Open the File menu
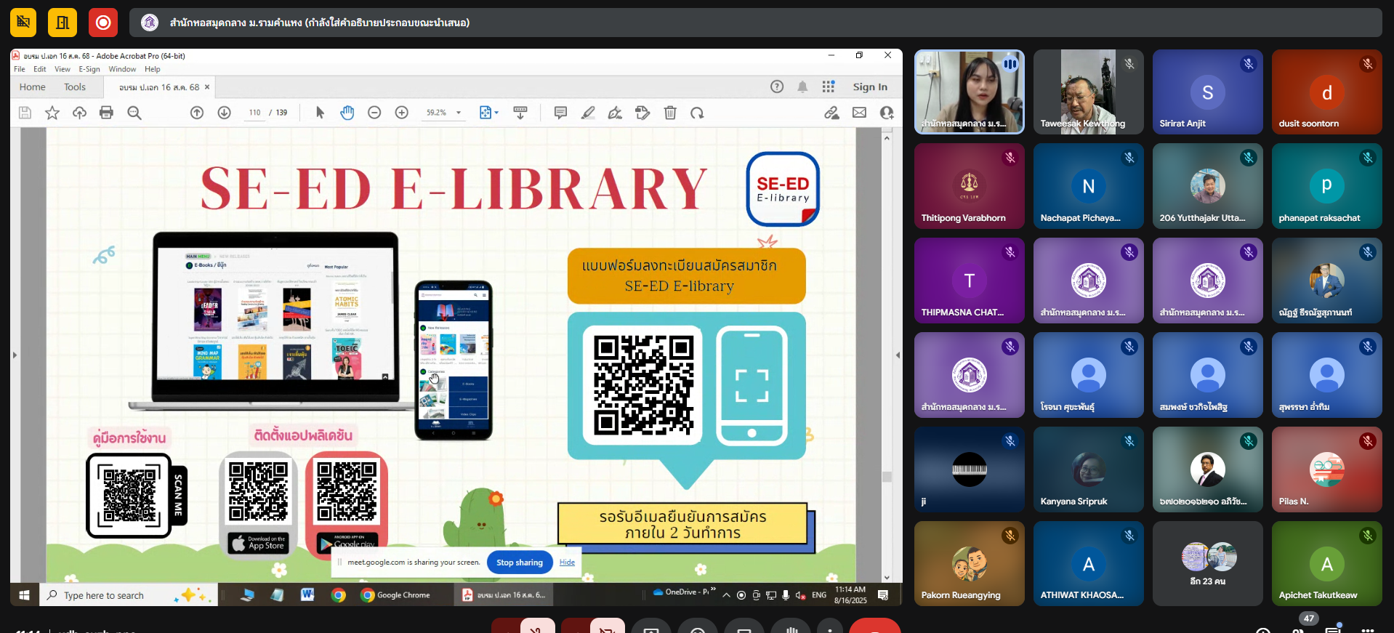 click(x=19, y=69)
